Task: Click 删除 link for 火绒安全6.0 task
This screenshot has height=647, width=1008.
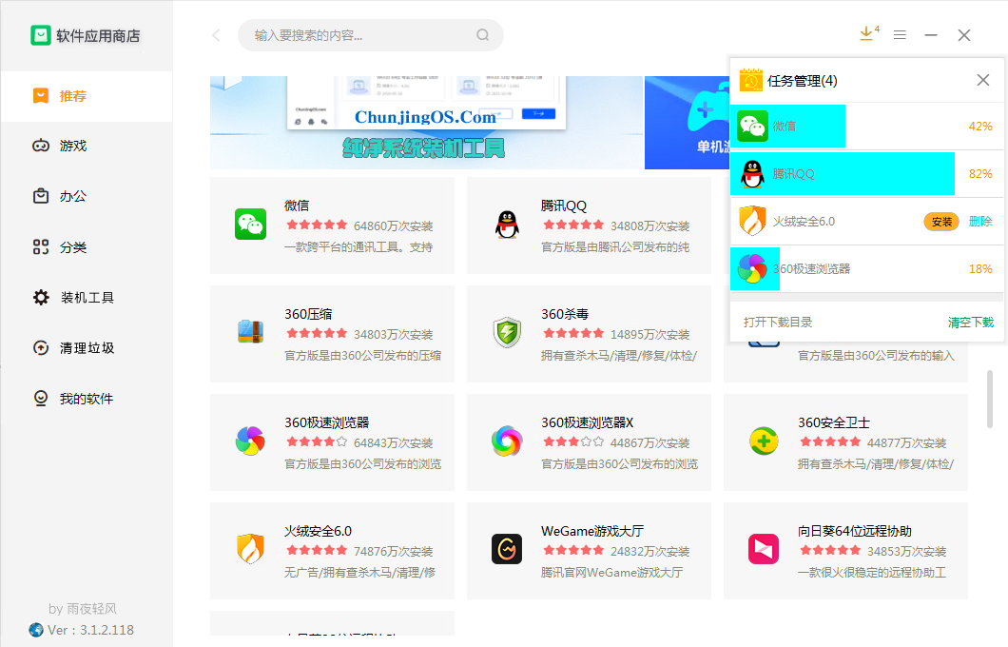Action: pos(980,222)
